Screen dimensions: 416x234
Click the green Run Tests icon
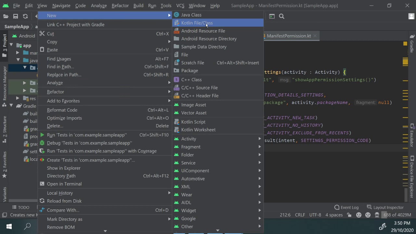42,135
